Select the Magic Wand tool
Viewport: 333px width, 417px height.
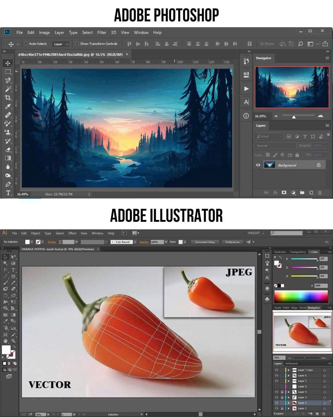(8, 89)
